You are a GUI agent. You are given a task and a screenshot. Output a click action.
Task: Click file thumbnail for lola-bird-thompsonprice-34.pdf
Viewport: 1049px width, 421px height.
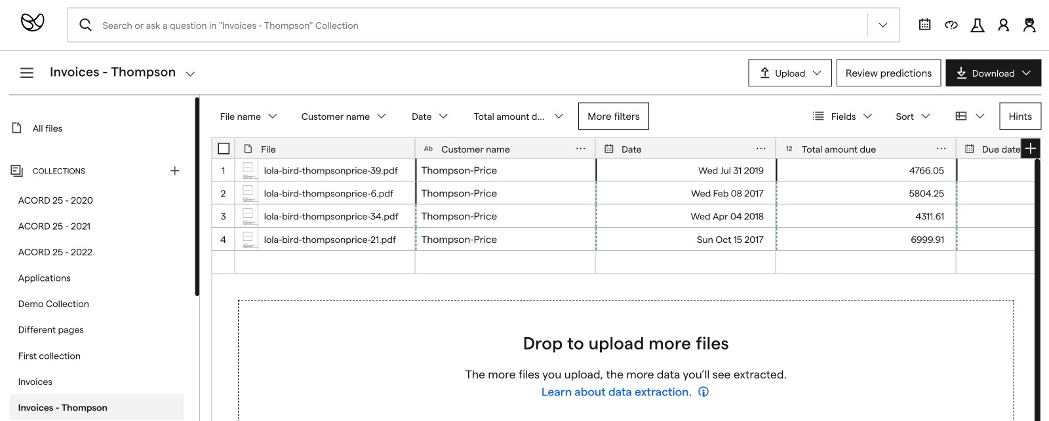(248, 216)
